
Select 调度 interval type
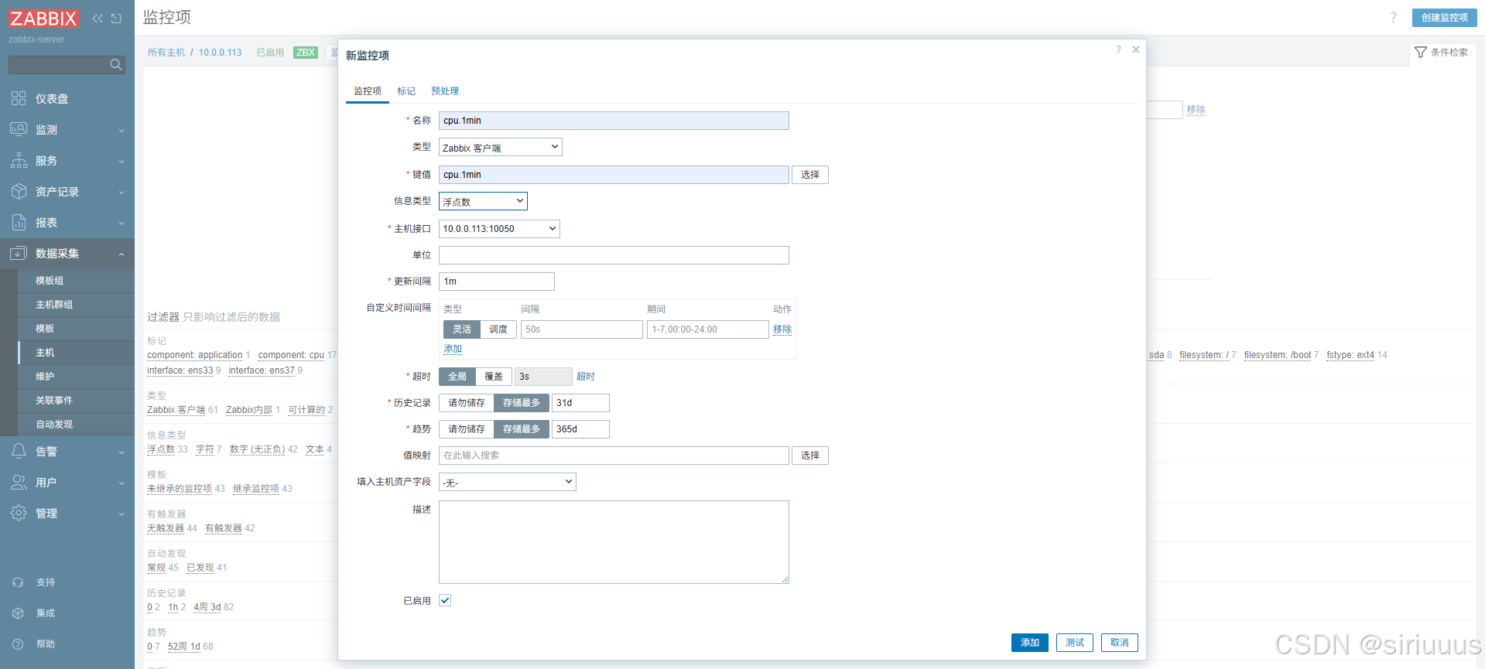(x=498, y=329)
